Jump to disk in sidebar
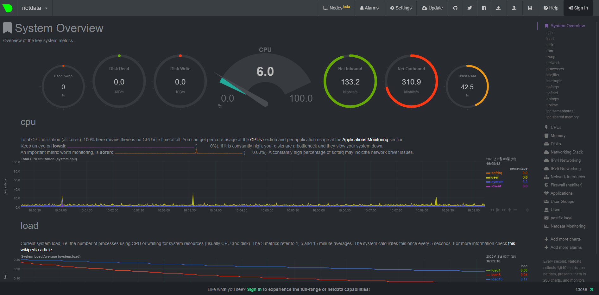599x295 pixels. click(550, 45)
